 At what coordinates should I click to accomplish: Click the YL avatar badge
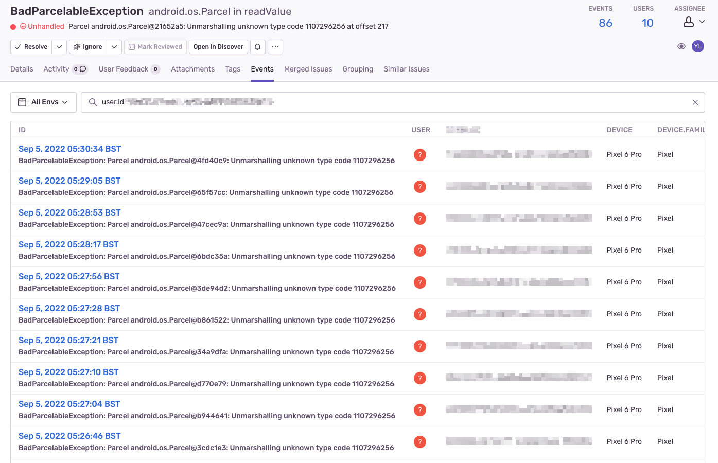point(698,46)
